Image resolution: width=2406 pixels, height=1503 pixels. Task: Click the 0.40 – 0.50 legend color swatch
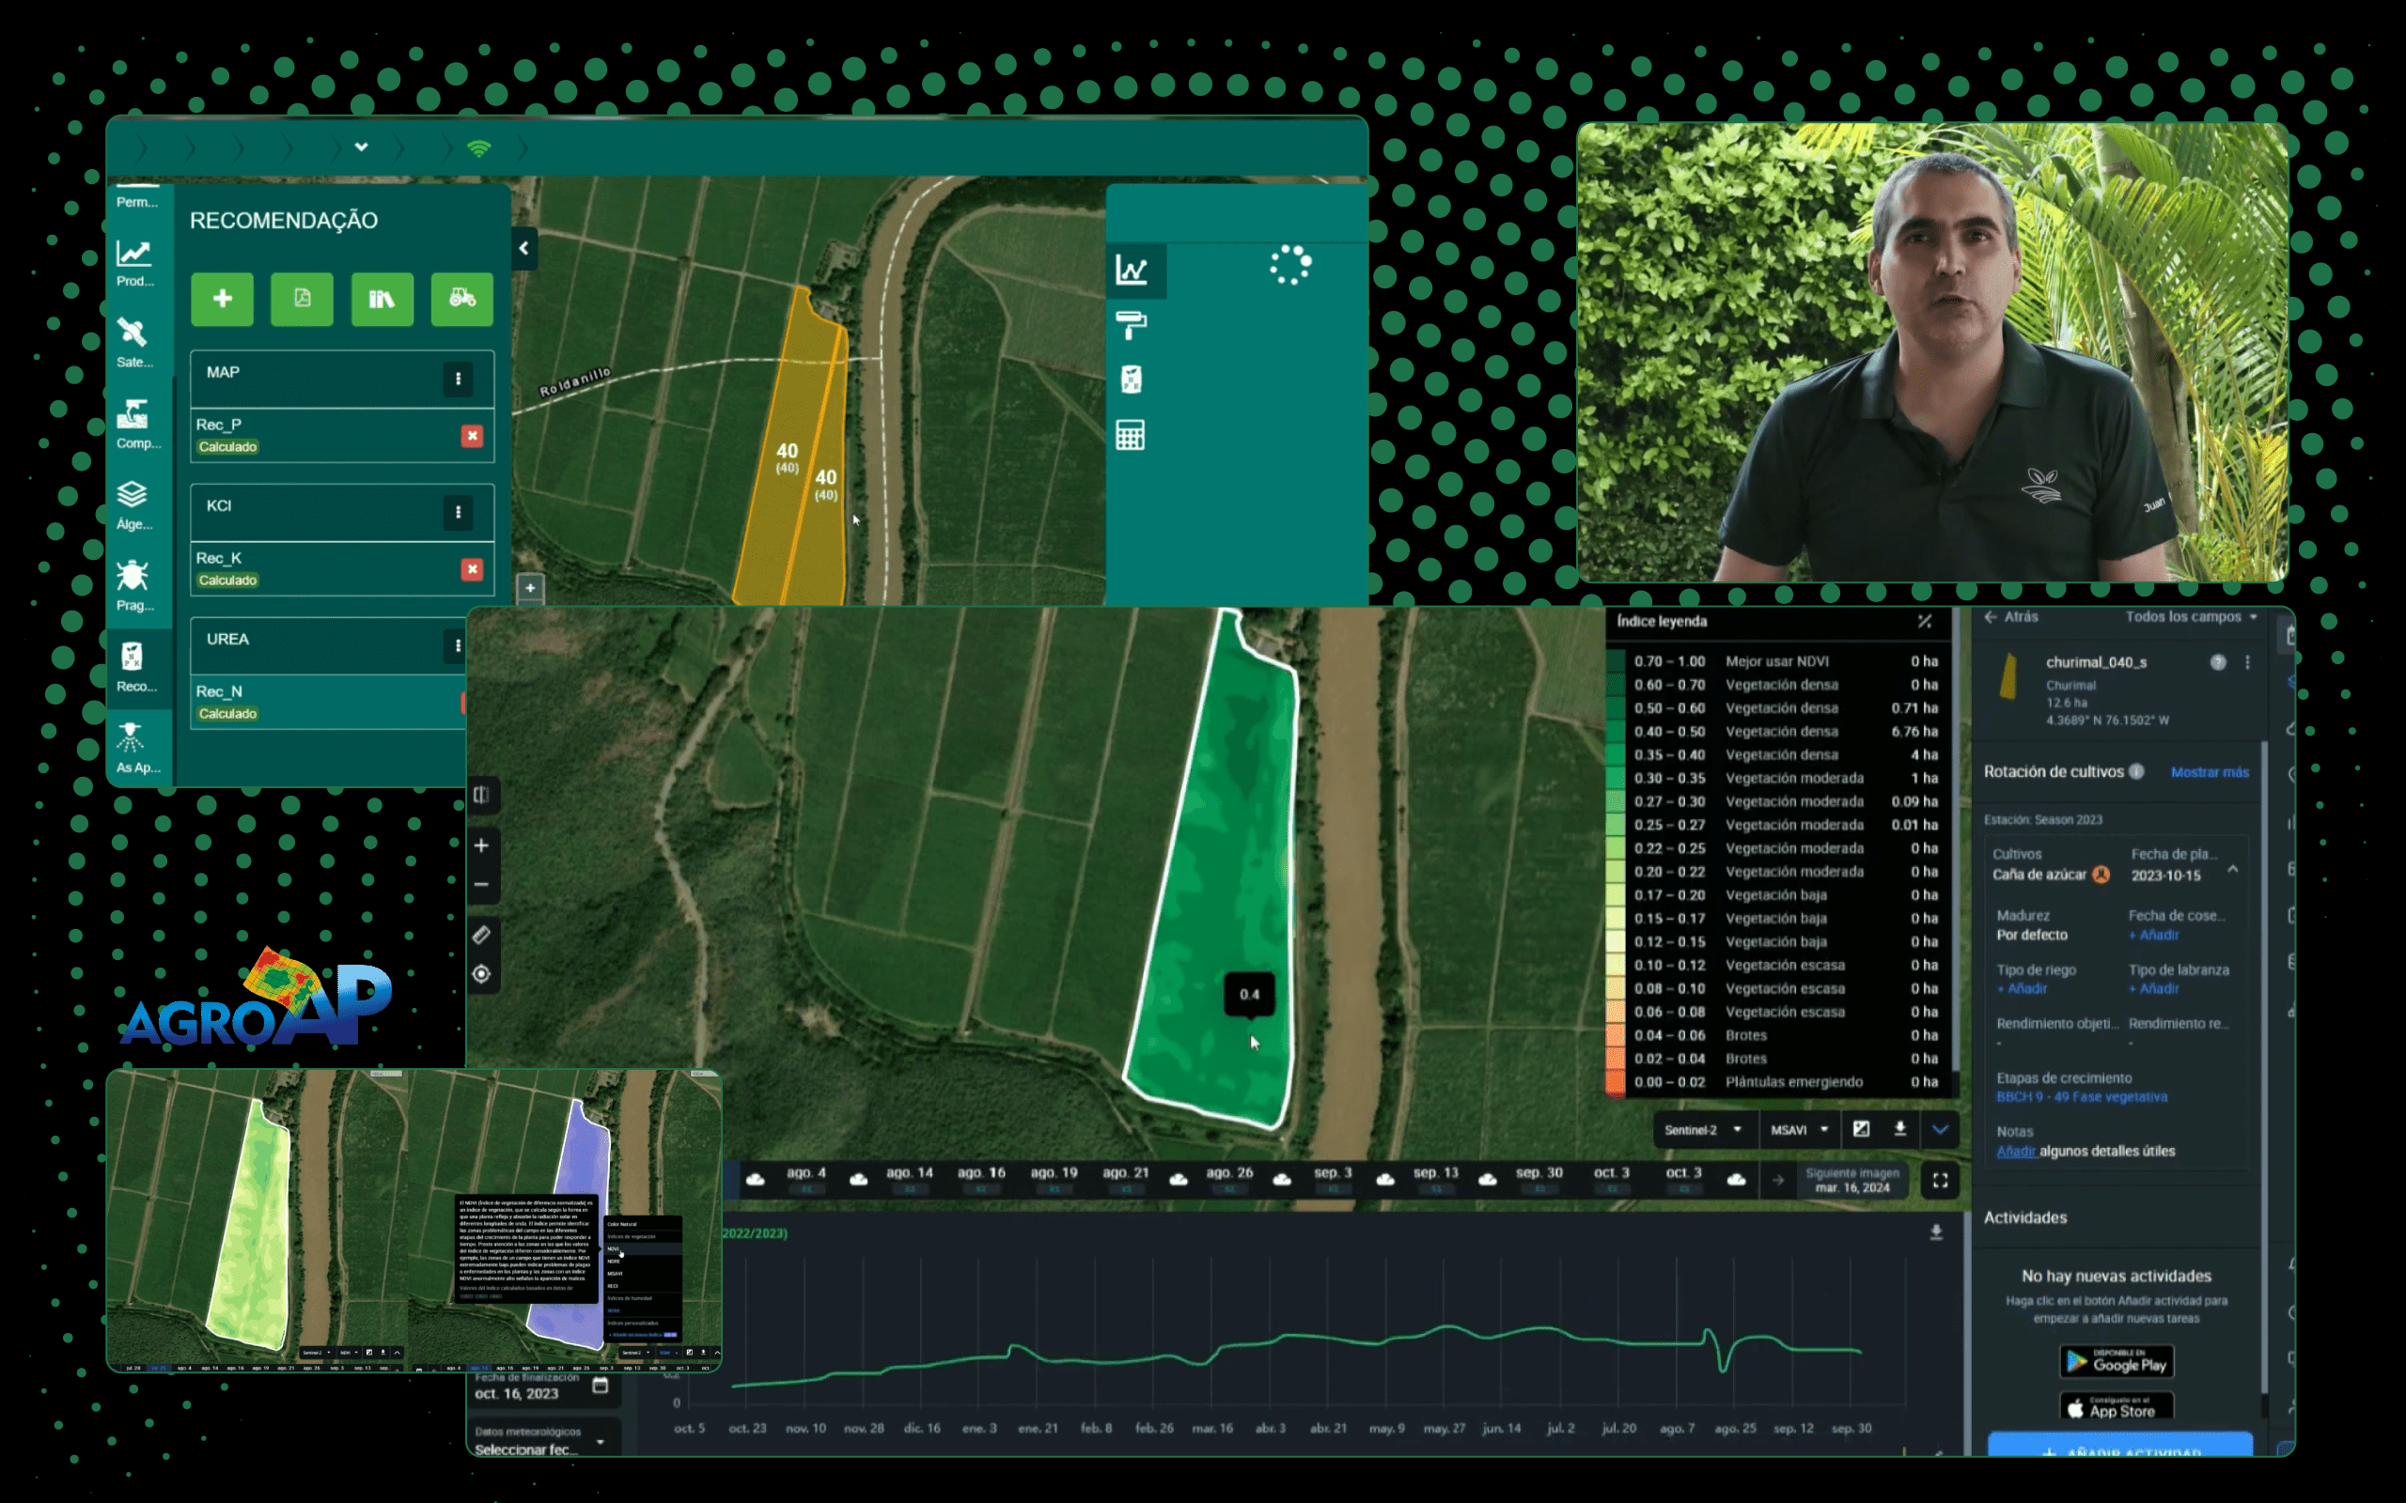pos(1617,732)
